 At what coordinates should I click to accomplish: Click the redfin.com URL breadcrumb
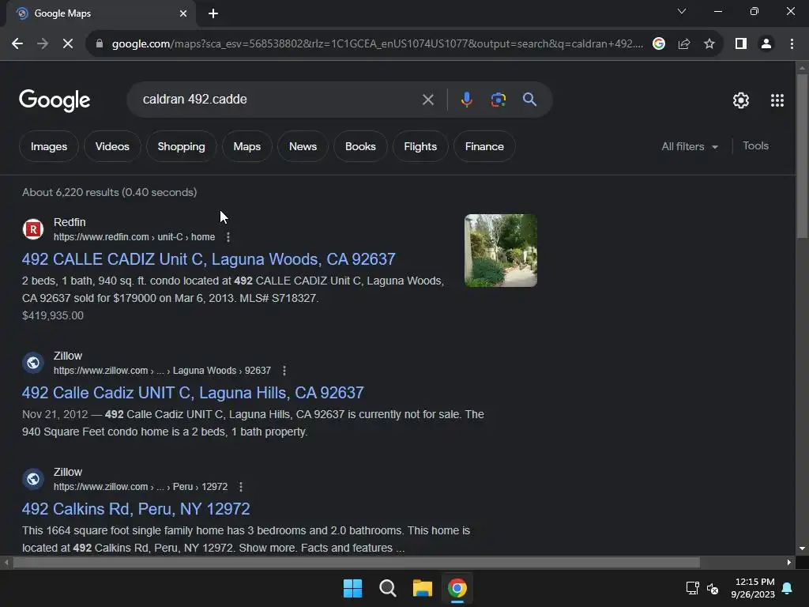coord(134,237)
